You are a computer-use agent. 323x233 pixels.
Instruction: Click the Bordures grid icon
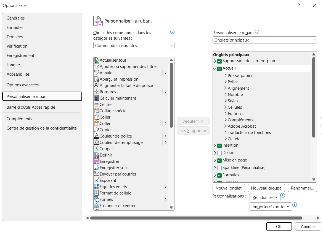(97, 92)
